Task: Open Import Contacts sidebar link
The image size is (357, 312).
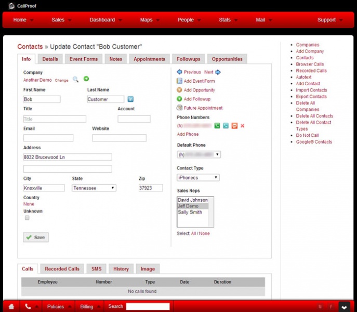Action: click(x=311, y=90)
